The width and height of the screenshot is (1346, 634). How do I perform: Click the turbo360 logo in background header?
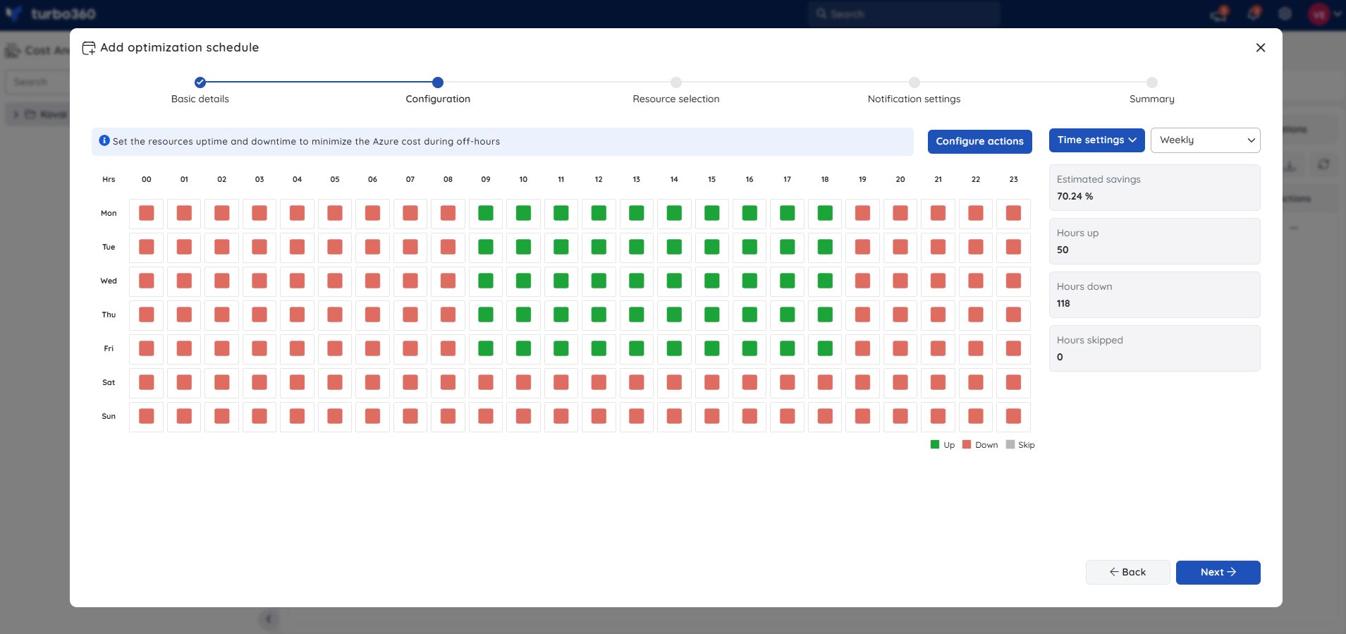tap(51, 13)
